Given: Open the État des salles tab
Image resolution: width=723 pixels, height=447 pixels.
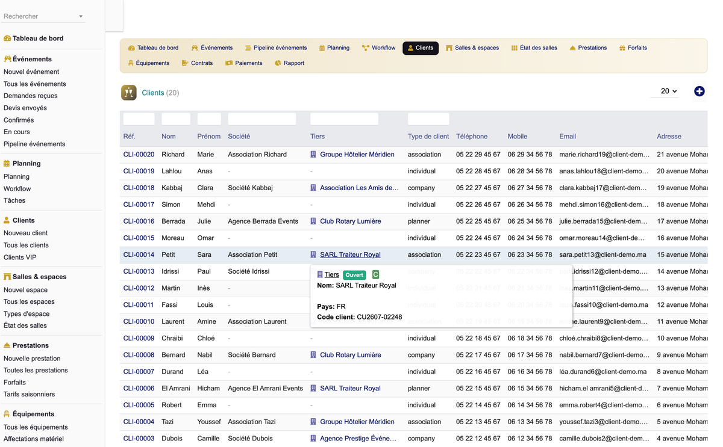Looking at the screenshot, I should pos(534,48).
